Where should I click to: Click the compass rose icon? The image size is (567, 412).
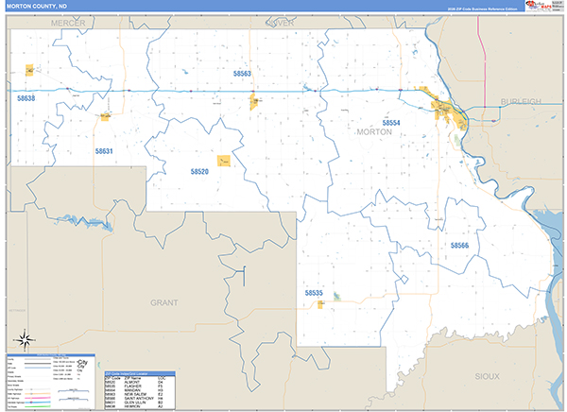point(24,340)
